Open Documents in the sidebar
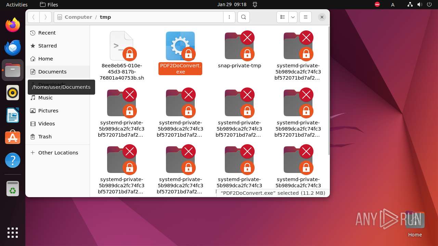The height and width of the screenshot is (246, 438). (57, 72)
